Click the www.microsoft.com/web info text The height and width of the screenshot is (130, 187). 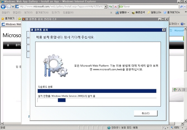coord(116,67)
